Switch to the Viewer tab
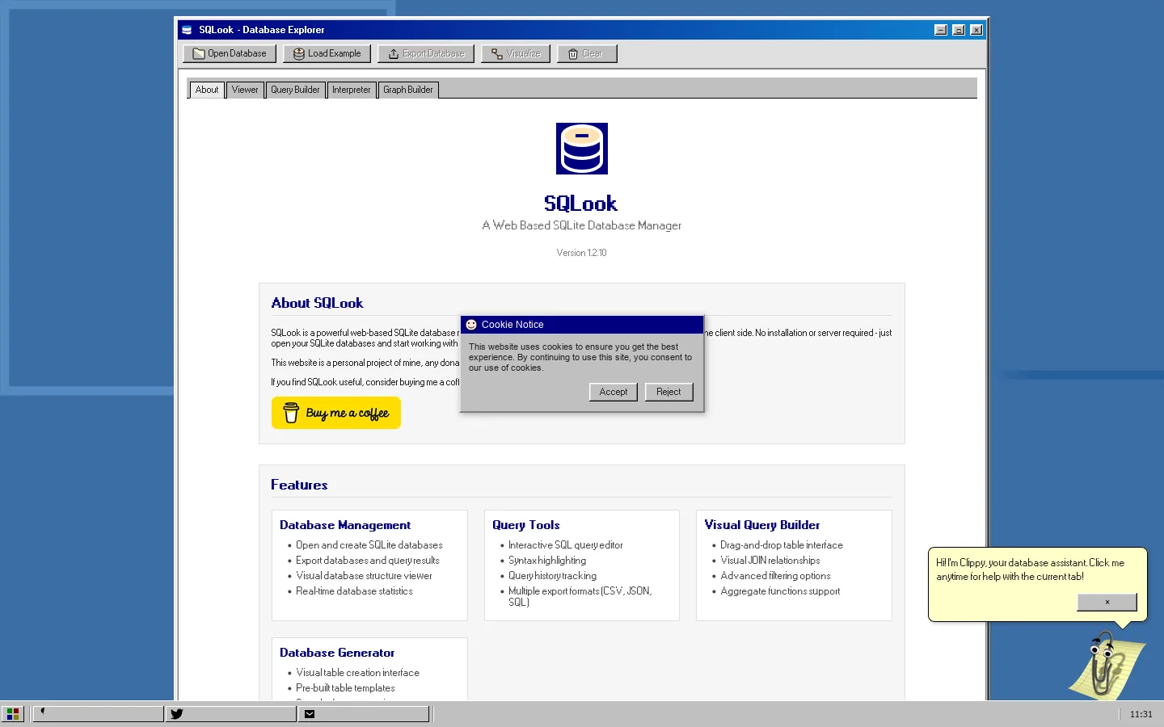Image resolution: width=1164 pixels, height=727 pixels. (x=245, y=90)
